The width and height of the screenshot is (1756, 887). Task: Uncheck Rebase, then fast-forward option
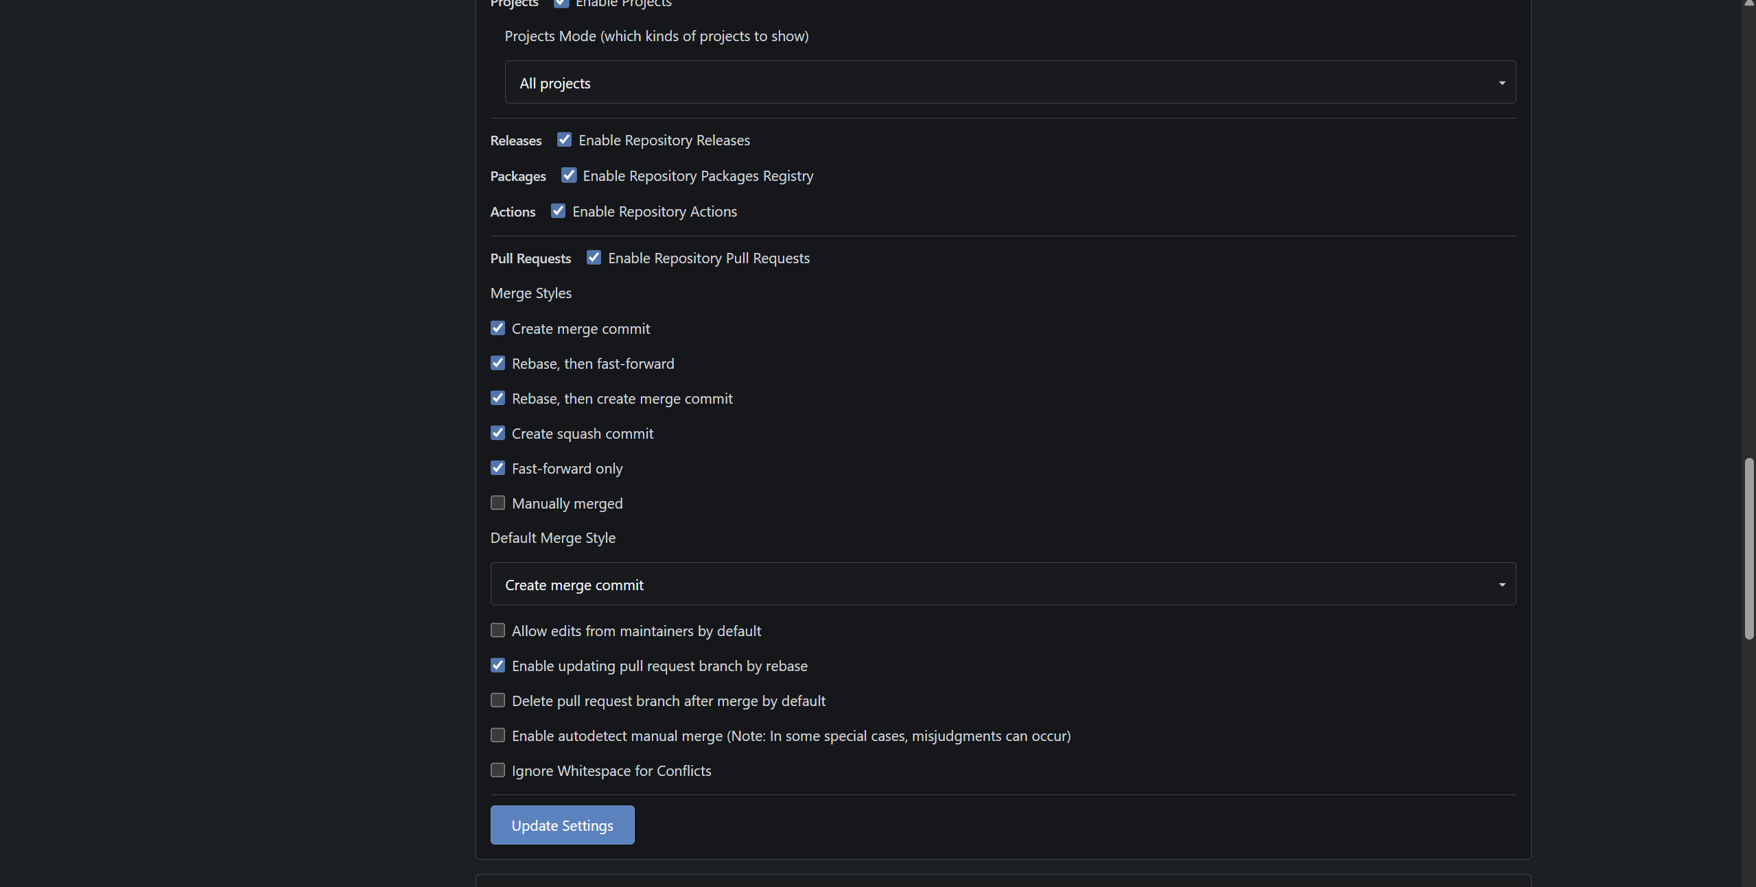(497, 363)
